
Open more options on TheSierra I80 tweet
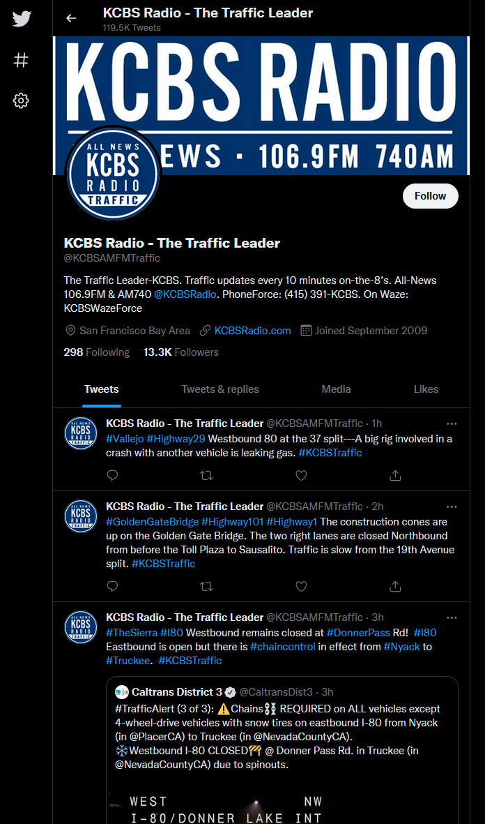click(452, 617)
